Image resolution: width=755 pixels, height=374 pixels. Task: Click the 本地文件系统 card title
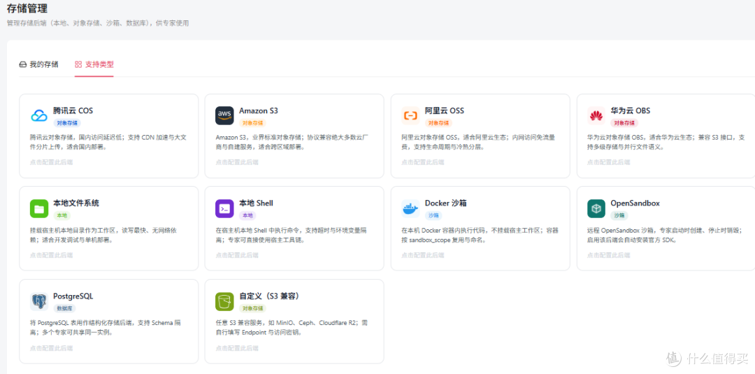(x=76, y=203)
